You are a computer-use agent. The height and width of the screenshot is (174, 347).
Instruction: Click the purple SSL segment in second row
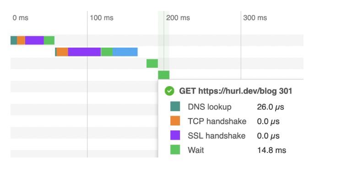84,52
